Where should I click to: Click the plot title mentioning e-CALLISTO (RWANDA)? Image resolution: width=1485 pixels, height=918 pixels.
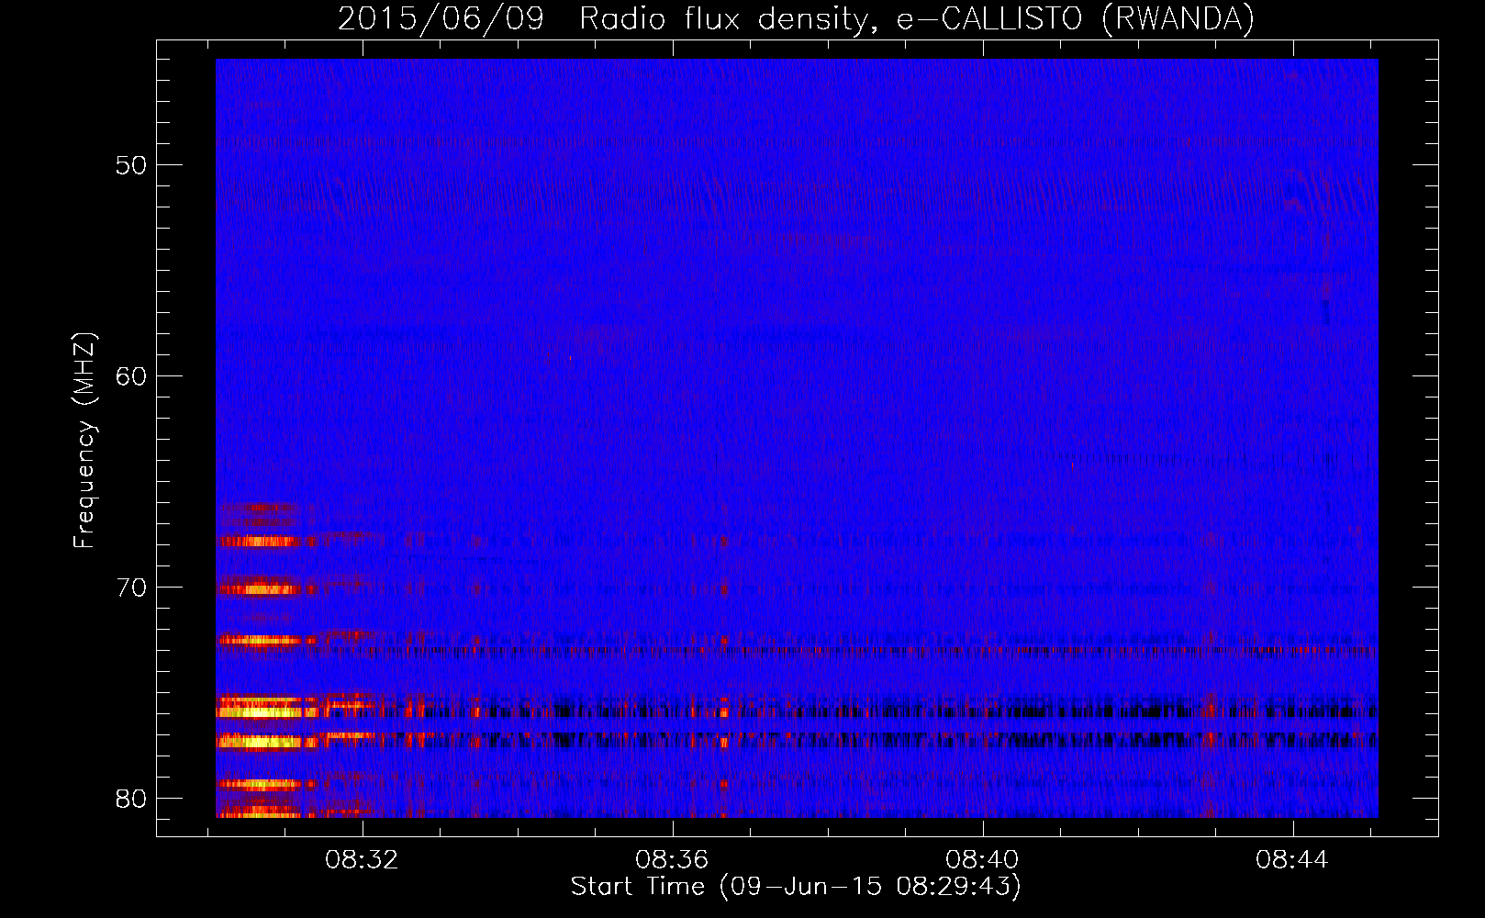(x=796, y=18)
